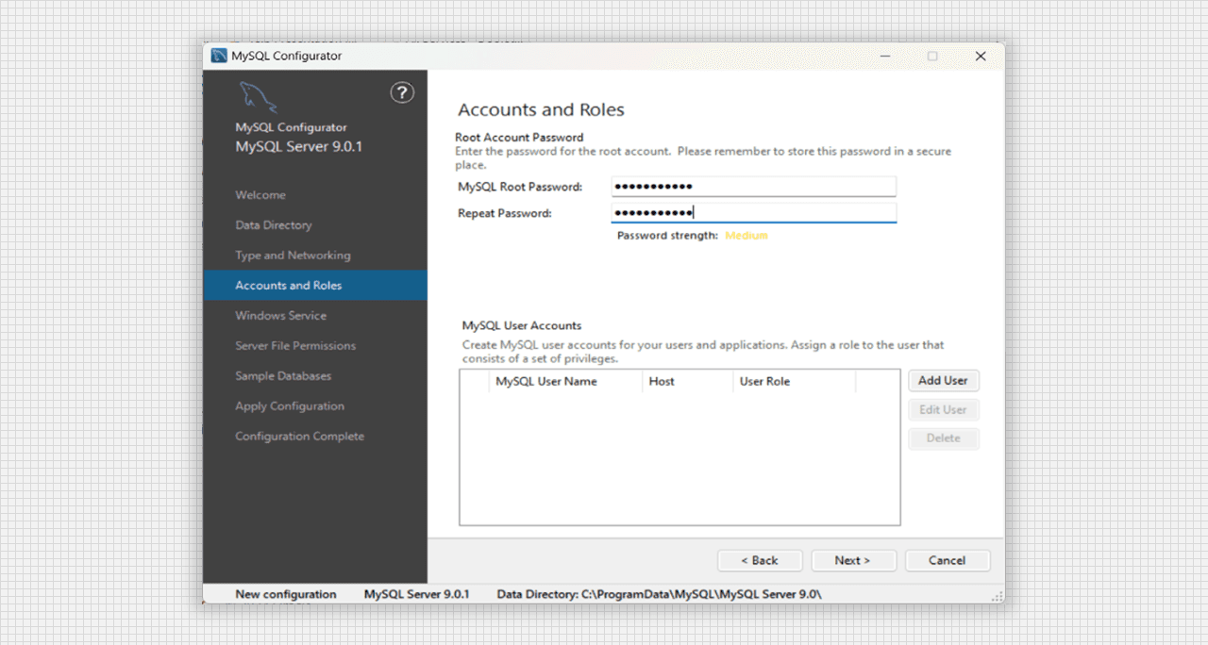Open Server File Permissions step
Screen dimensions: 1208x645
point(295,346)
